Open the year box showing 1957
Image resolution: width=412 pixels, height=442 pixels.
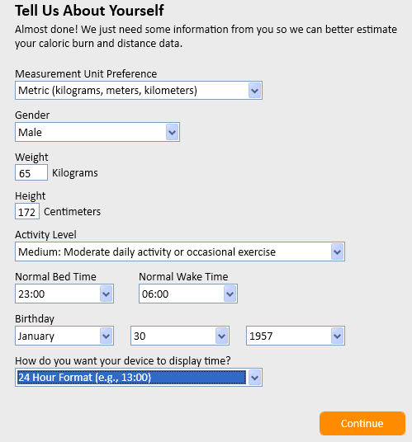point(296,336)
